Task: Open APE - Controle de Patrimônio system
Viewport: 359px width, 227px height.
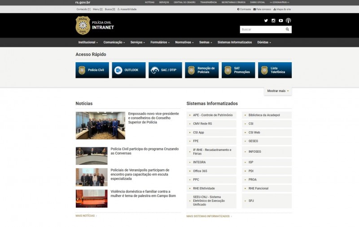Action: (211, 115)
